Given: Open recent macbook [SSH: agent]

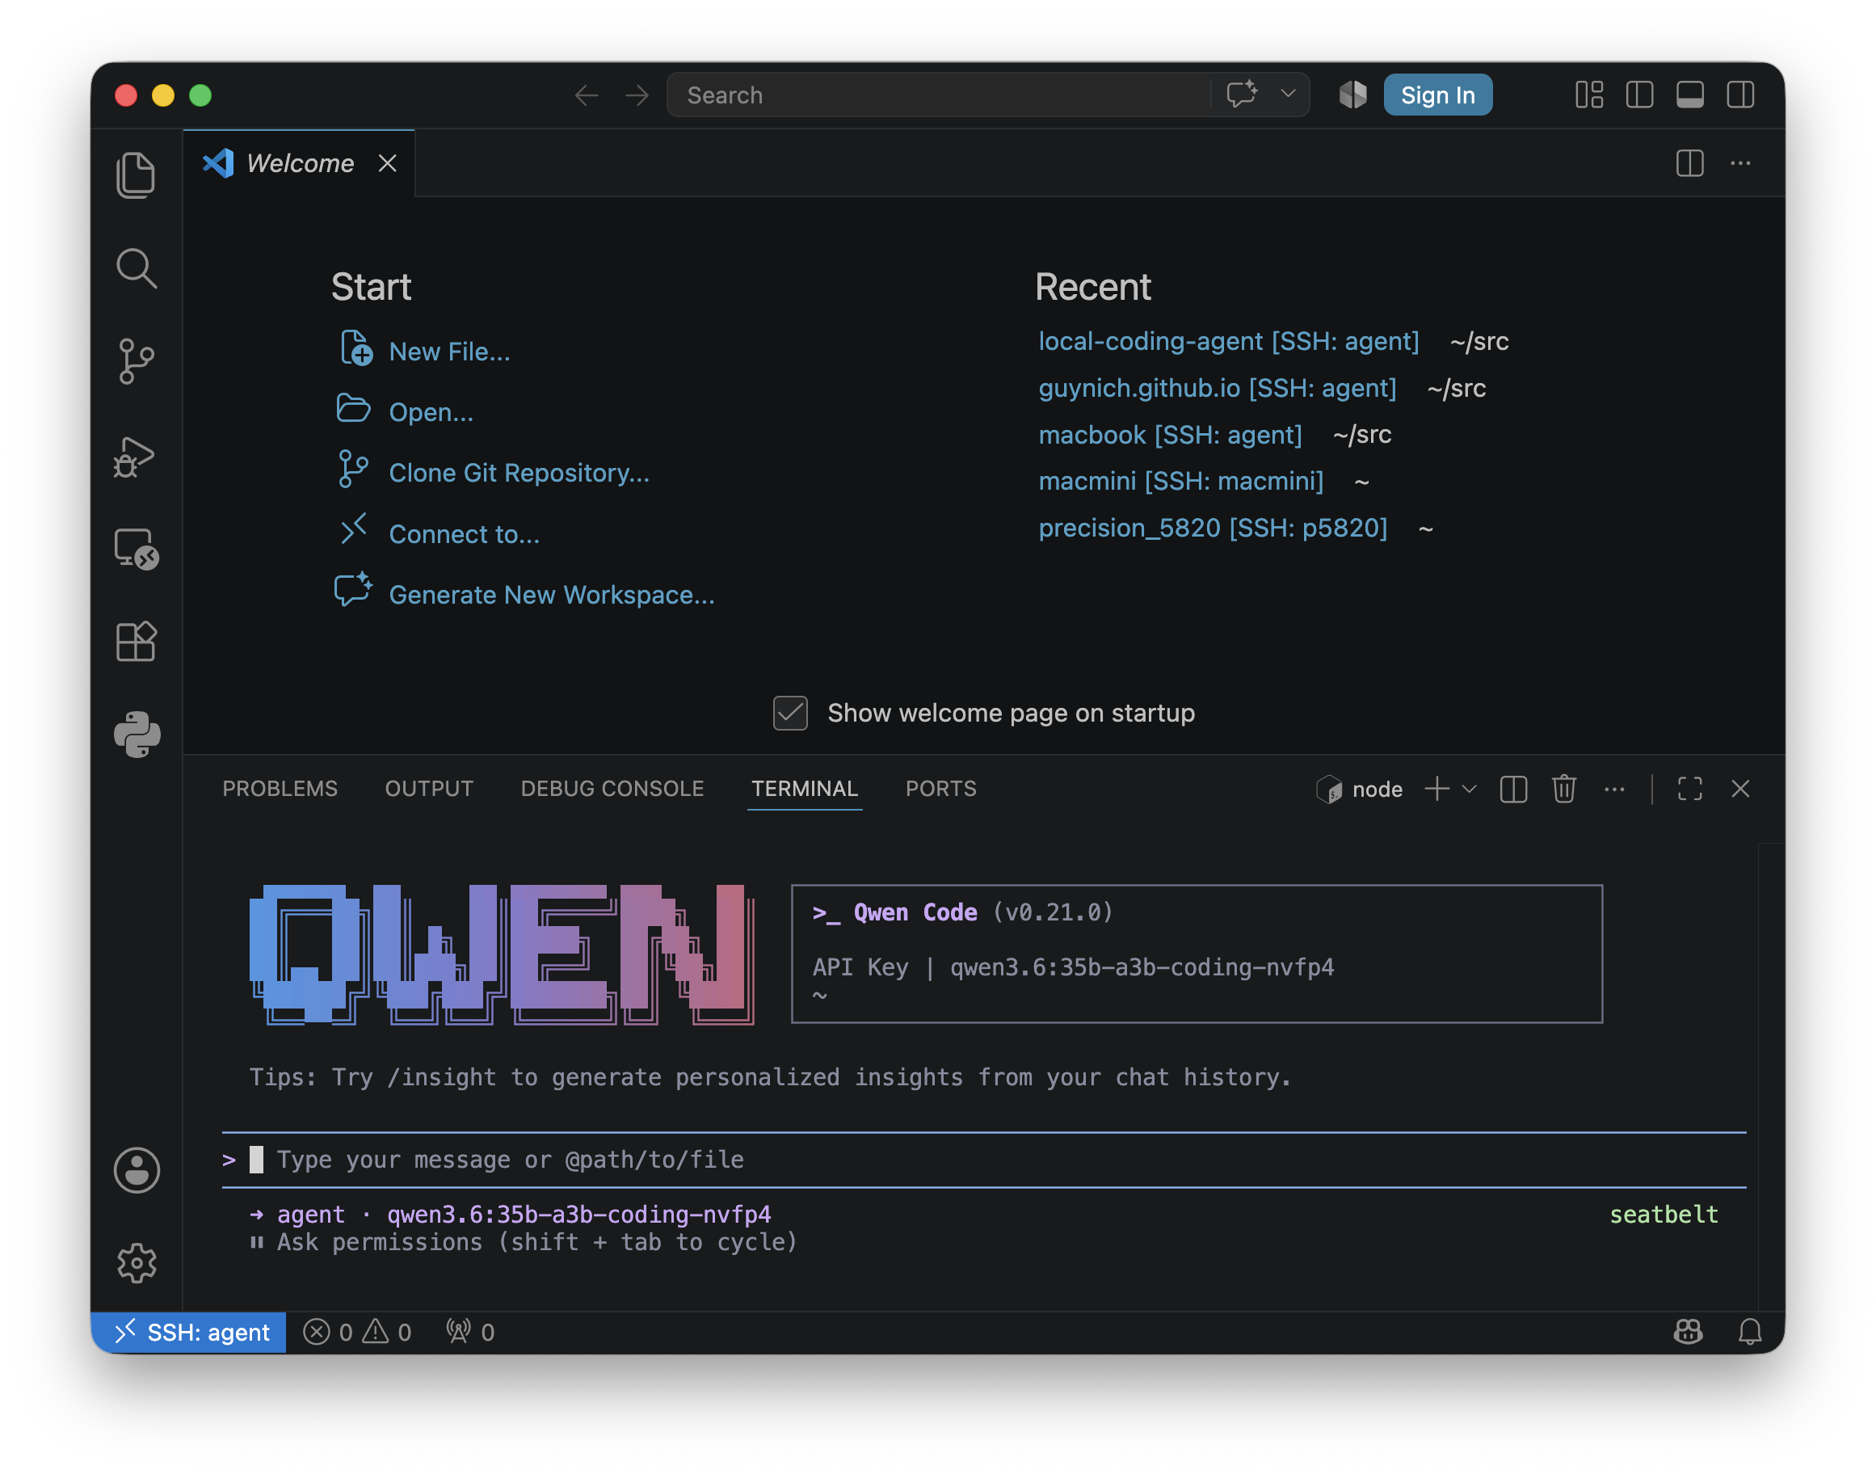Looking at the screenshot, I should pyautogui.click(x=1169, y=434).
